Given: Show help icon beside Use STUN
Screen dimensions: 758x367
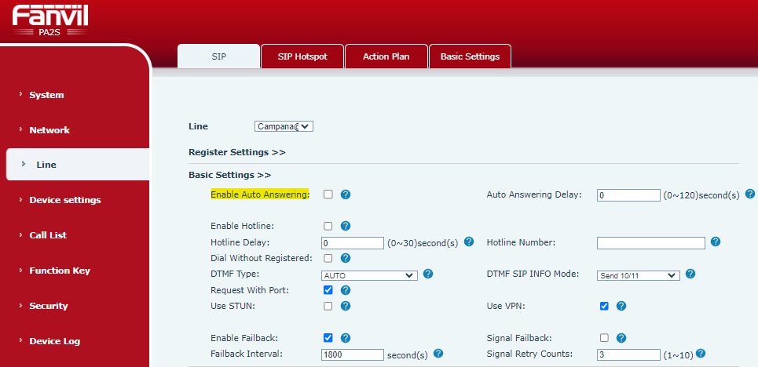Looking at the screenshot, I should tap(345, 306).
